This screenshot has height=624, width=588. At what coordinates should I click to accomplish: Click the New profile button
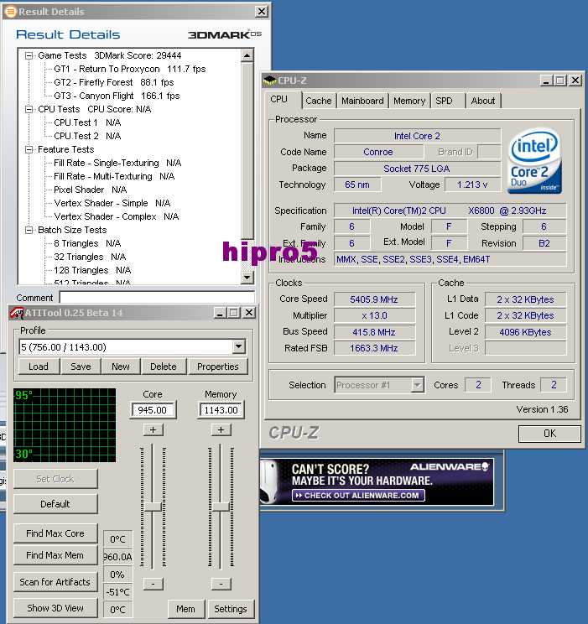click(x=121, y=367)
